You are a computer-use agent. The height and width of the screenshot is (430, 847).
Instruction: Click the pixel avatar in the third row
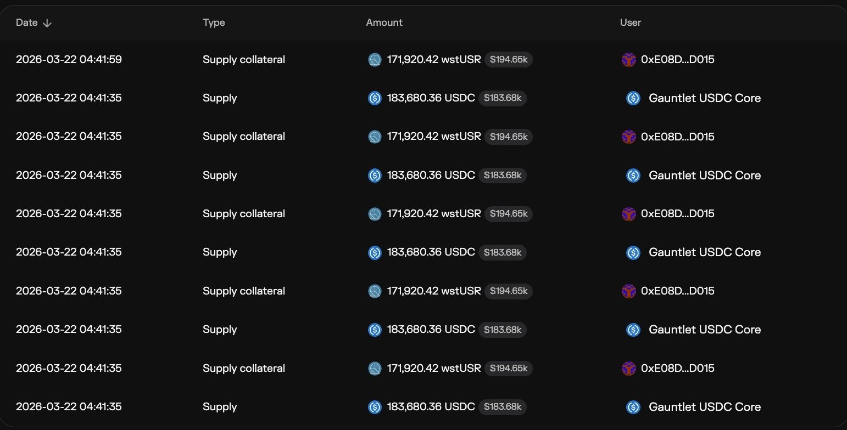click(x=628, y=137)
